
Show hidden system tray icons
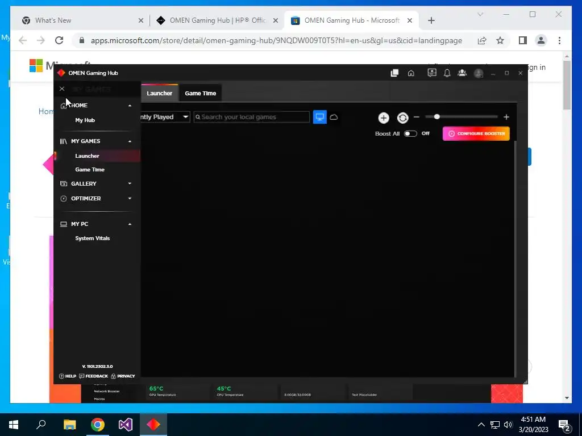481,425
